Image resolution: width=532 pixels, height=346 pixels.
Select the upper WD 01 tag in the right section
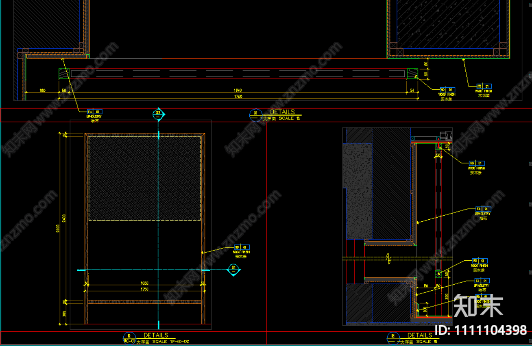(477, 163)
